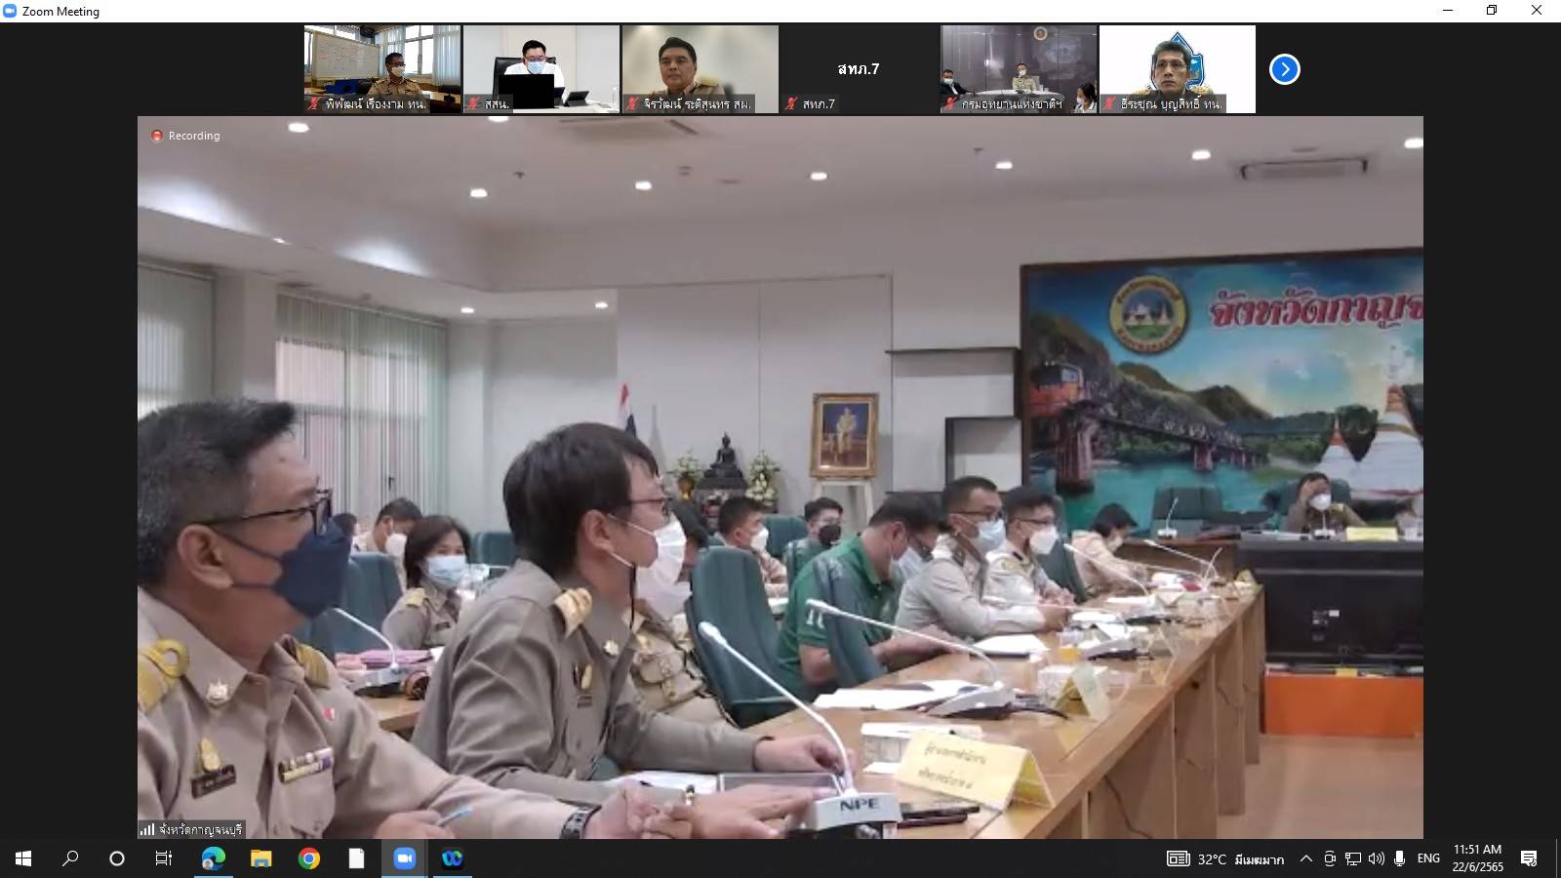Viewport: 1561px width, 878px height.
Task: Open File Explorer folder icon
Action: [260, 858]
